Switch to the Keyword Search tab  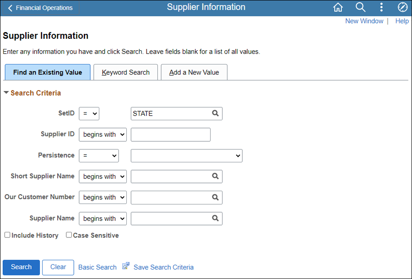coord(125,72)
